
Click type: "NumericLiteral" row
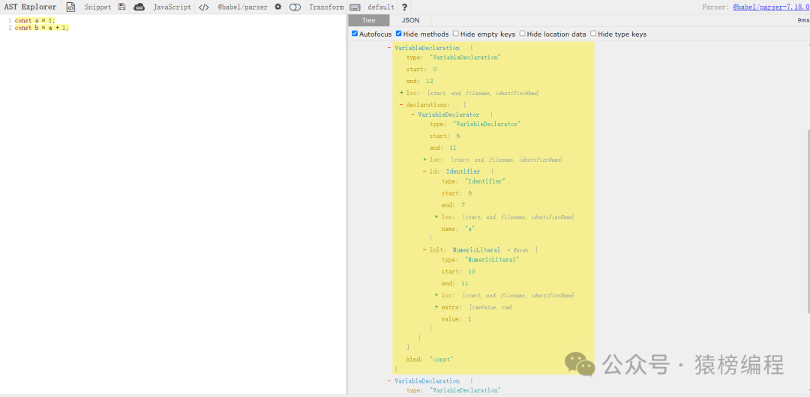(480, 260)
